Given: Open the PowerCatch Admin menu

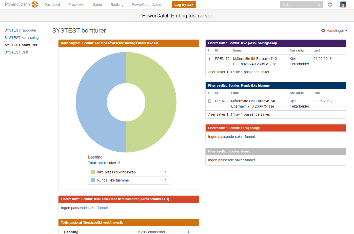Looking at the screenshot, I should (147, 5).
